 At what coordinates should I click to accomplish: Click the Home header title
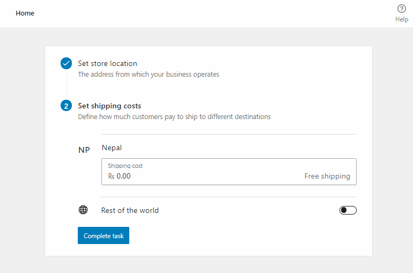point(25,13)
